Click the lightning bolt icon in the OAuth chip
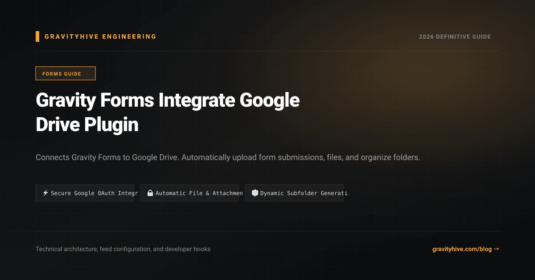This screenshot has height=280, width=535. coord(45,193)
